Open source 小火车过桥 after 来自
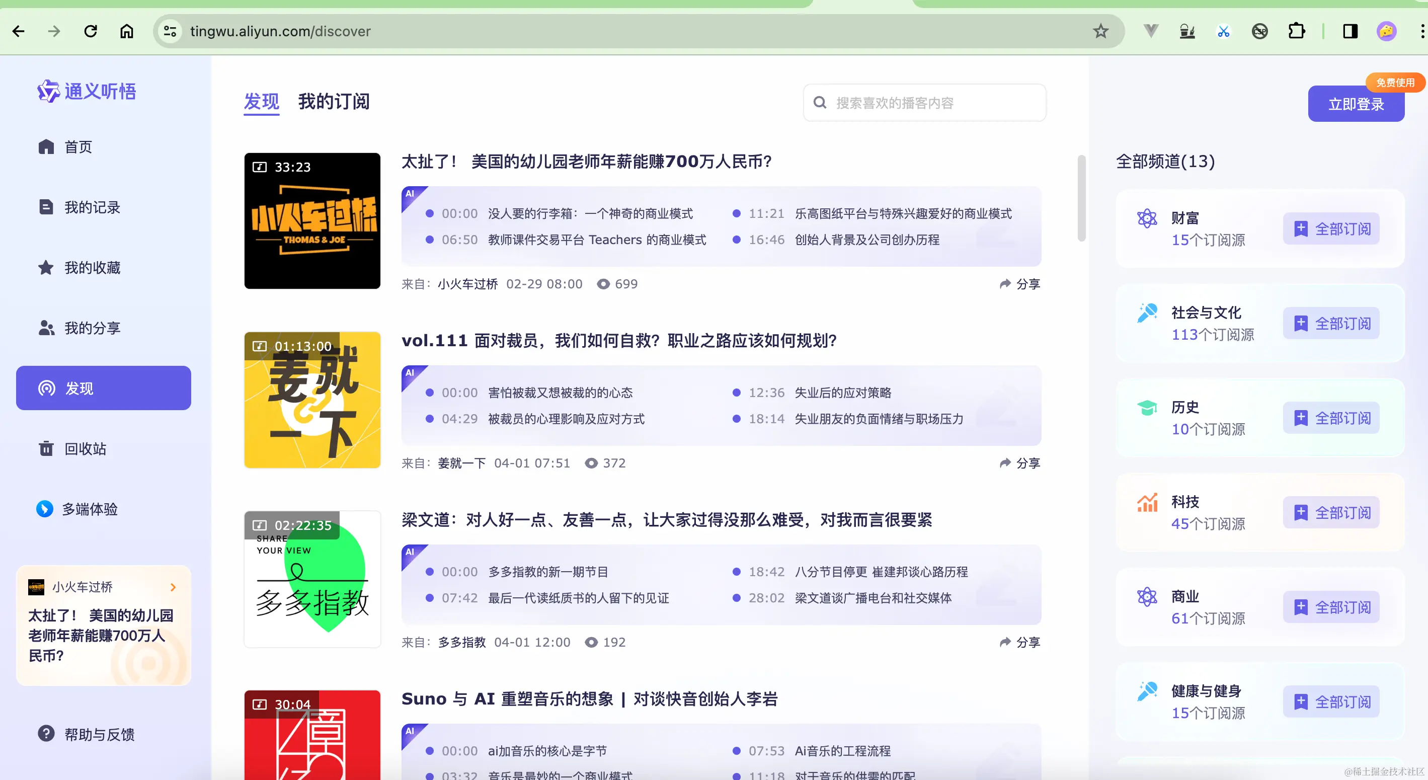 pos(468,284)
